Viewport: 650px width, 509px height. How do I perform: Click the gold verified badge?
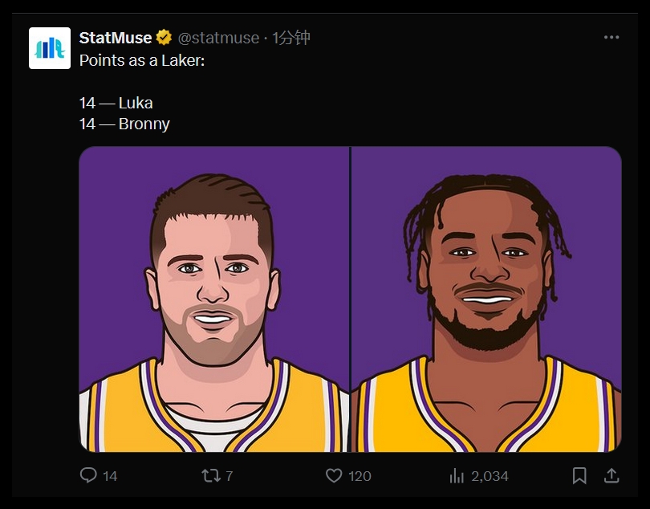coord(164,38)
